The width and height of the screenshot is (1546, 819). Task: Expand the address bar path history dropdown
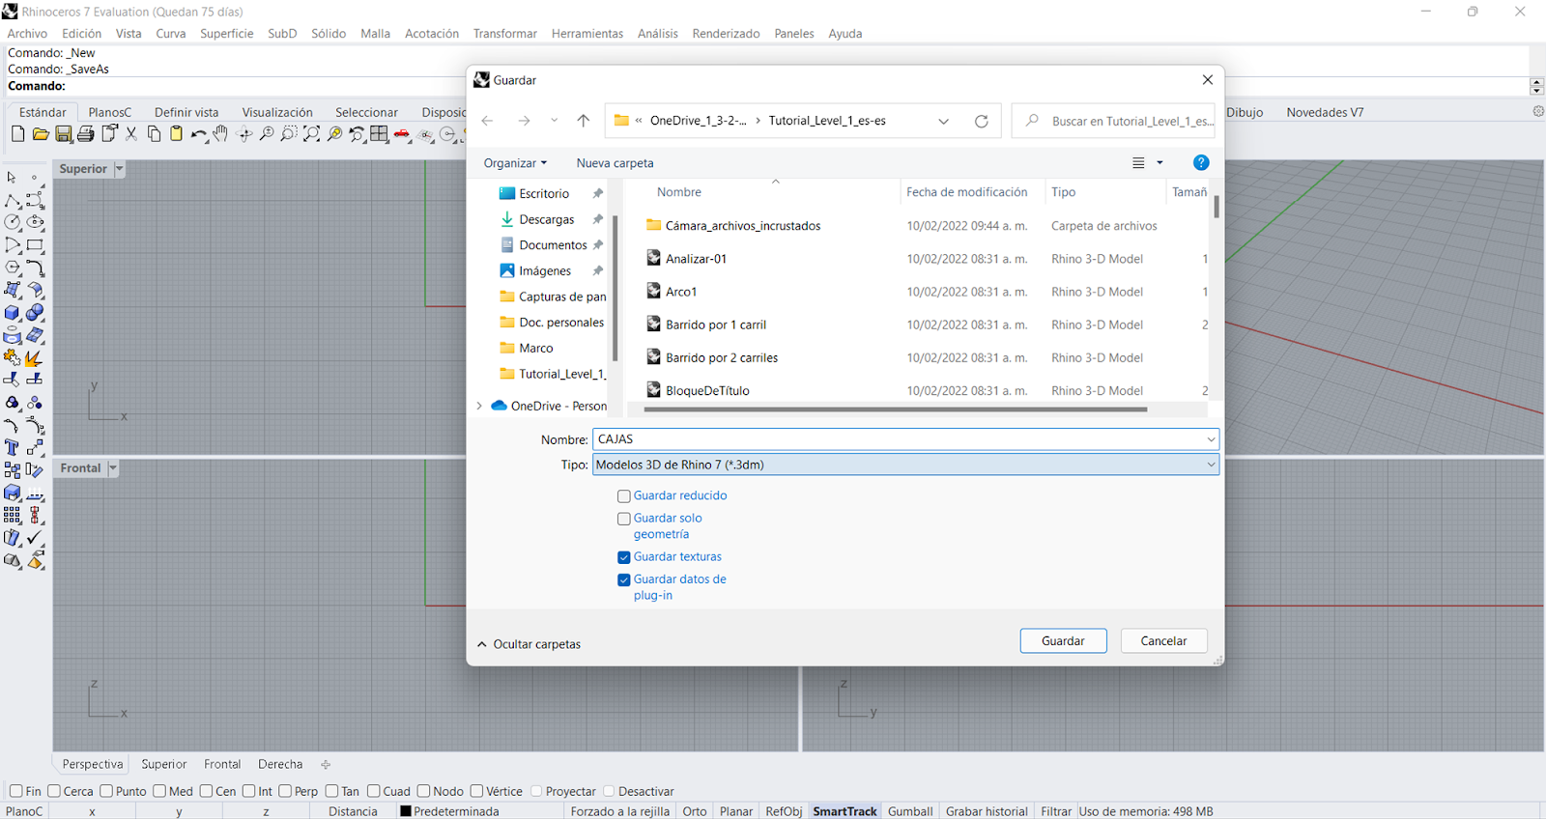point(943,121)
